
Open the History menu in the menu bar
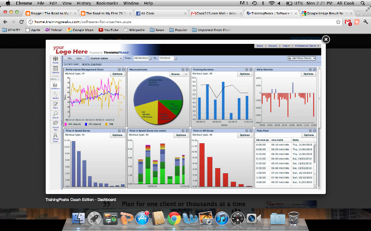pyautogui.click(x=83, y=3)
